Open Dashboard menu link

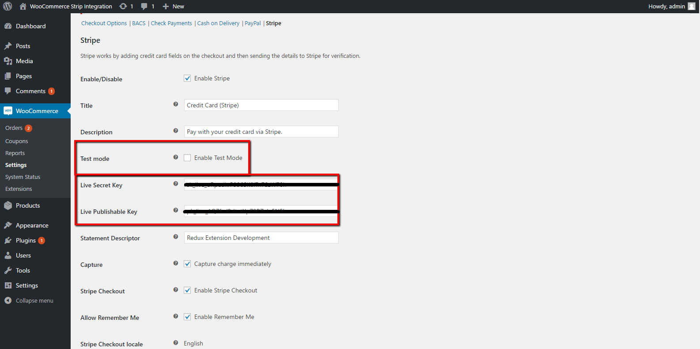coord(30,26)
